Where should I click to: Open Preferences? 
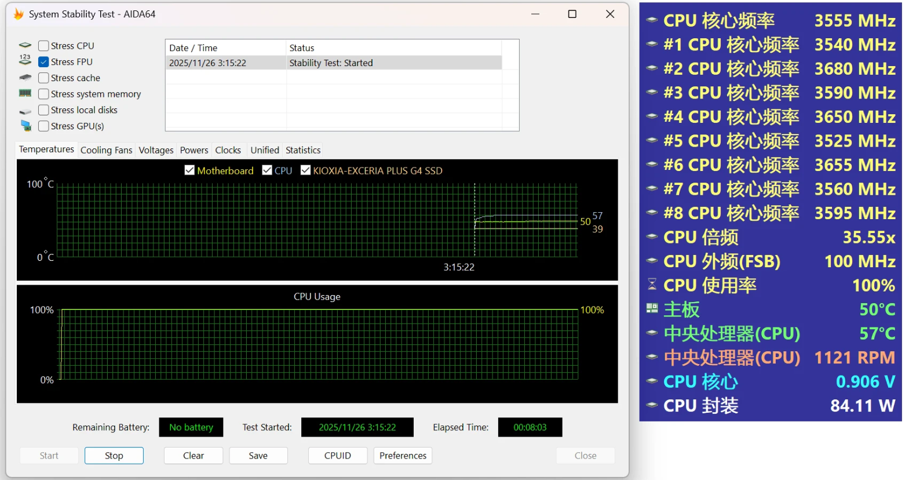coord(403,456)
